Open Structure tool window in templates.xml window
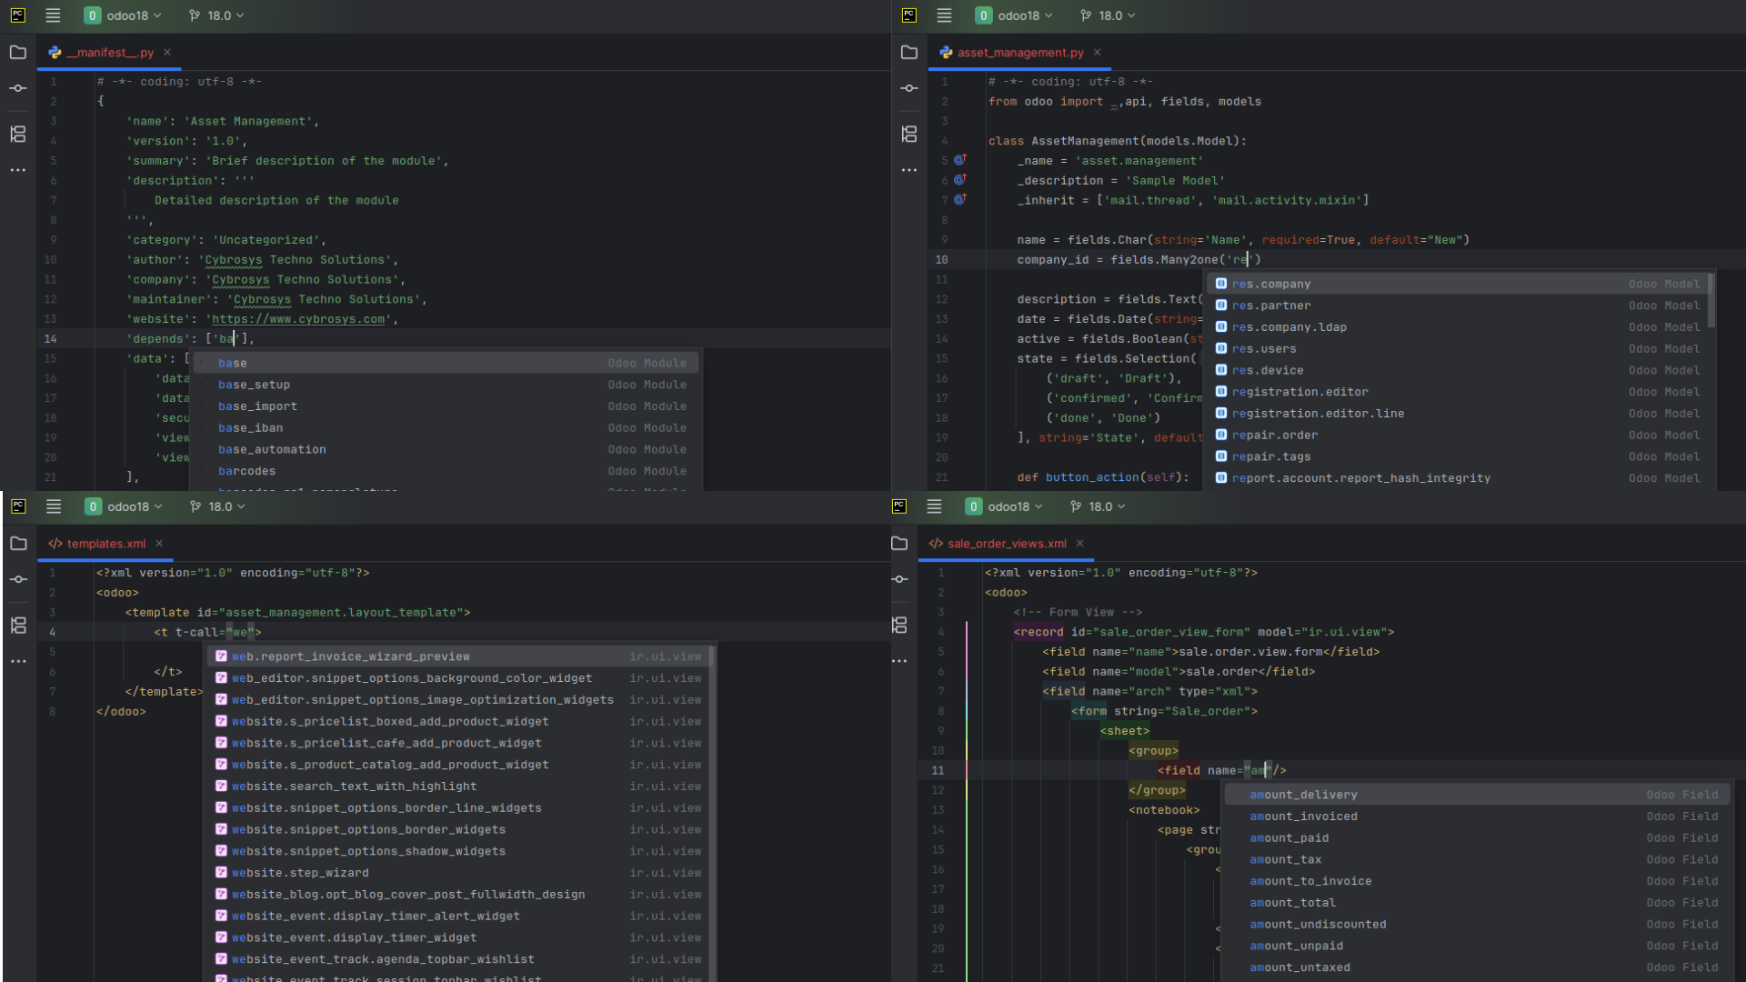This screenshot has width=1746, height=982. click(18, 626)
